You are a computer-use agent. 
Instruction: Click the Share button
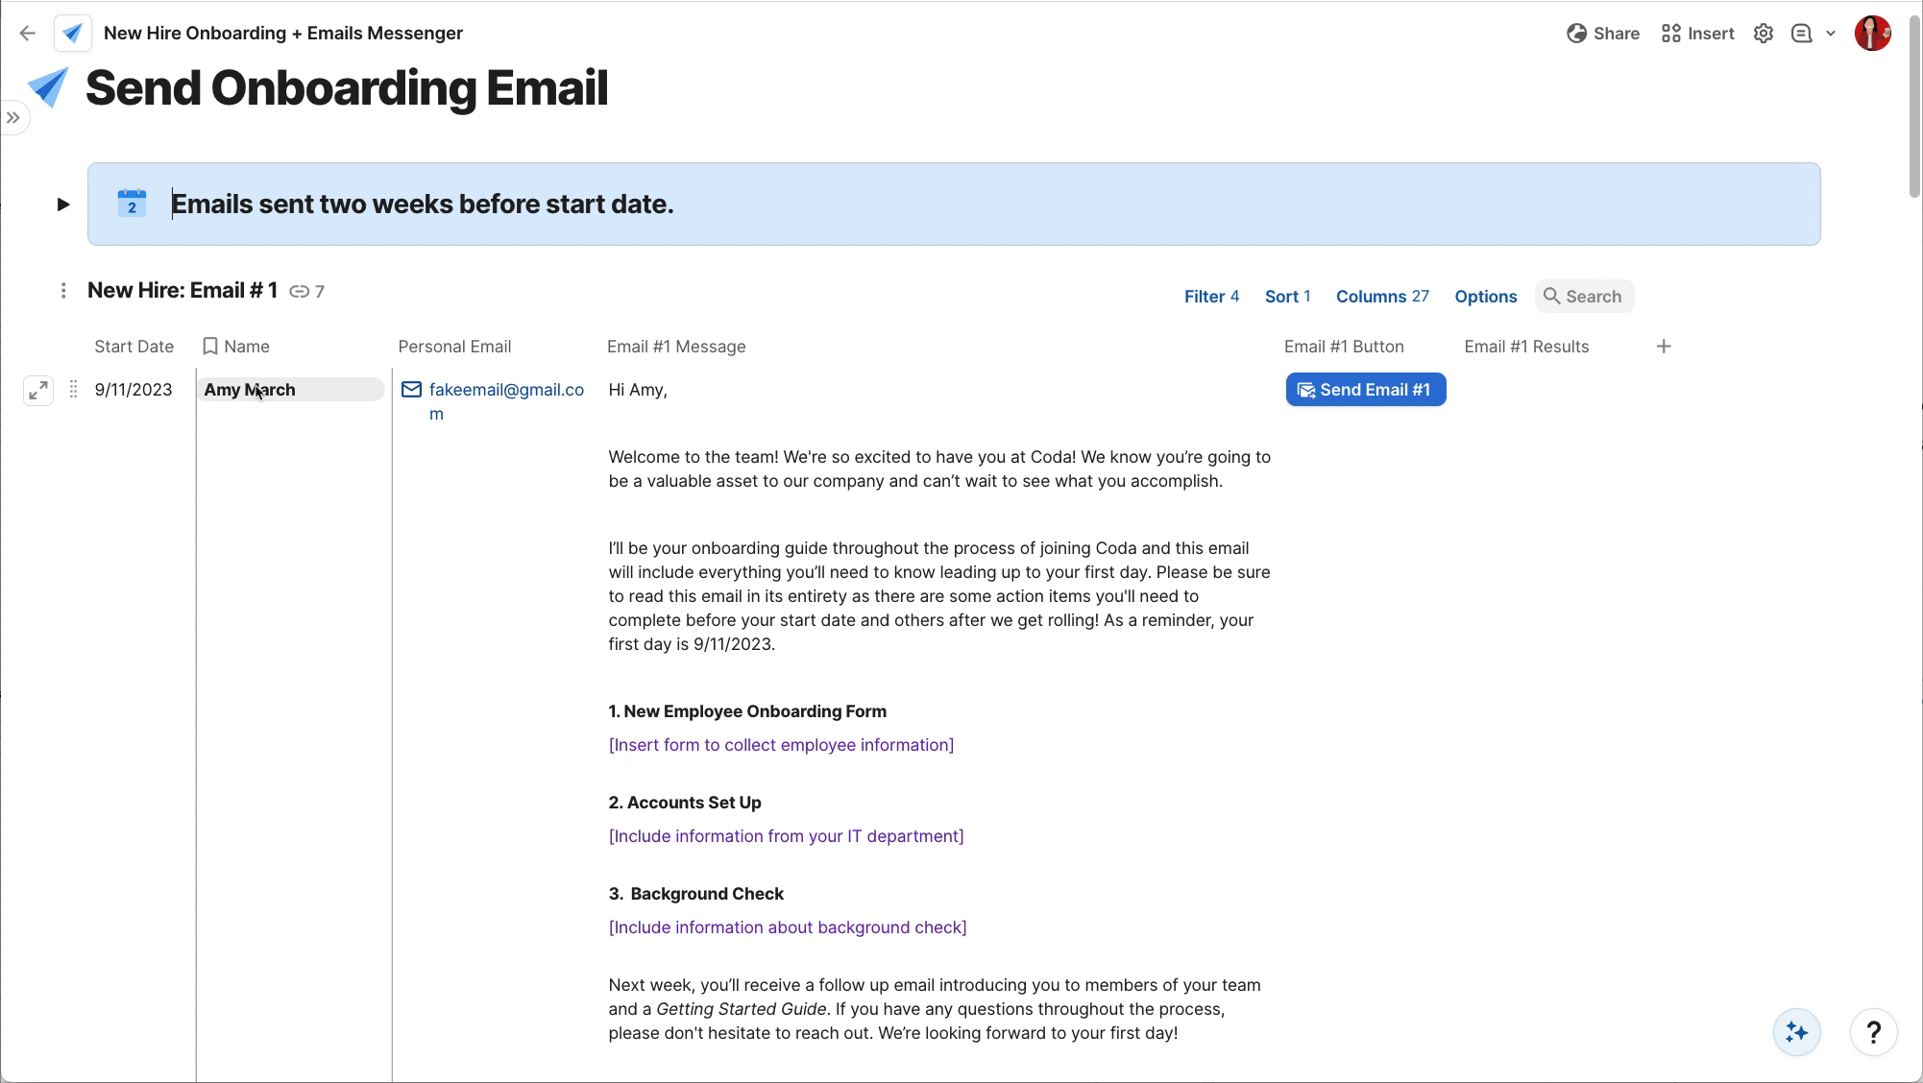1603,34
